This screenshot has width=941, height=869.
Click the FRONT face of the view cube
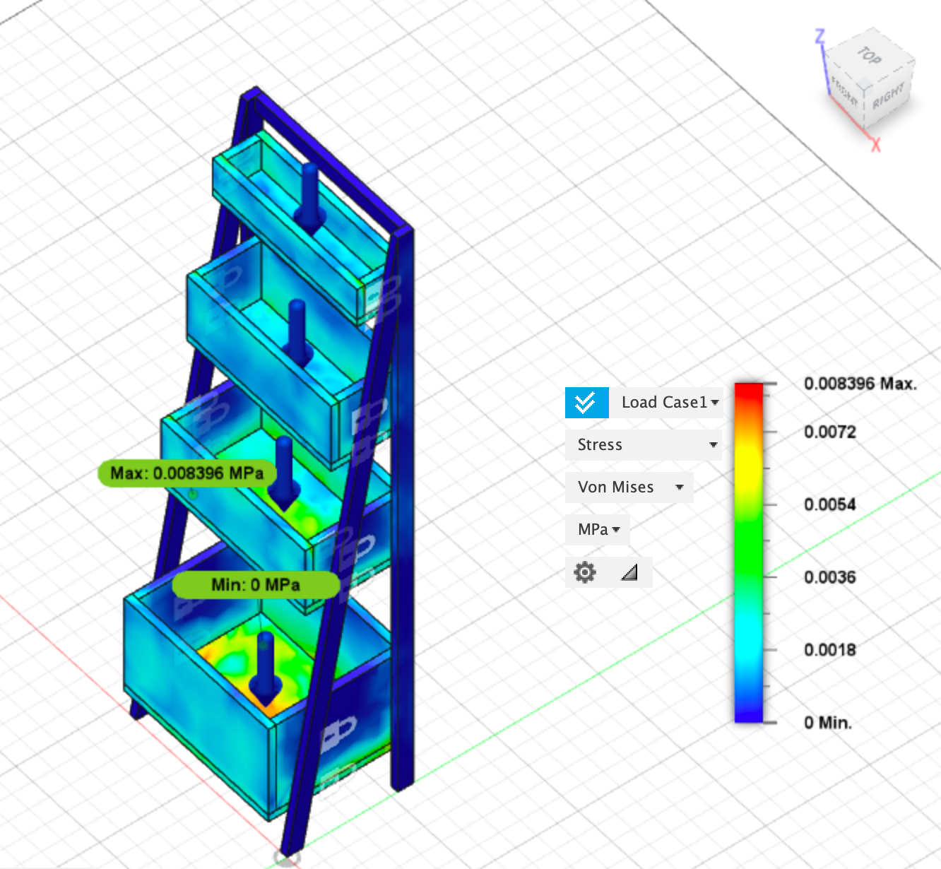[845, 91]
